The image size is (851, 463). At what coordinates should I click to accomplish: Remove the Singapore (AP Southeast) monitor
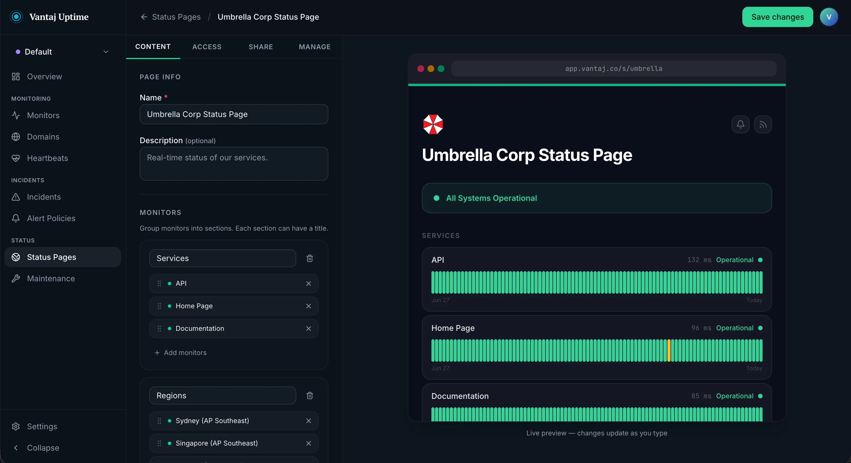pyautogui.click(x=309, y=443)
